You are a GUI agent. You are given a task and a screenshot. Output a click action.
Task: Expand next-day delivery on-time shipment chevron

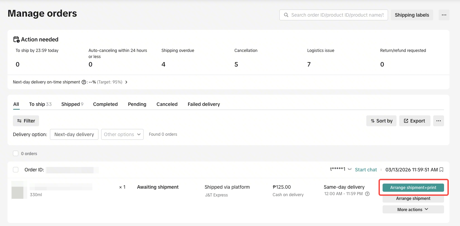click(126, 82)
